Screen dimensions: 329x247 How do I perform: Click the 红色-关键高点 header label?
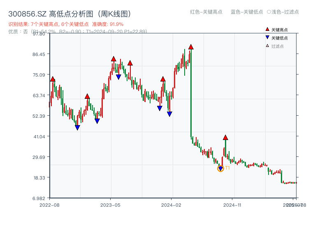click(206, 12)
